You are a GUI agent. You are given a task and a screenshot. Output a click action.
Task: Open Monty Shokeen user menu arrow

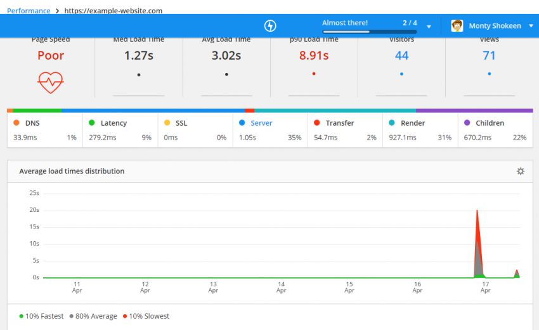pos(531,26)
